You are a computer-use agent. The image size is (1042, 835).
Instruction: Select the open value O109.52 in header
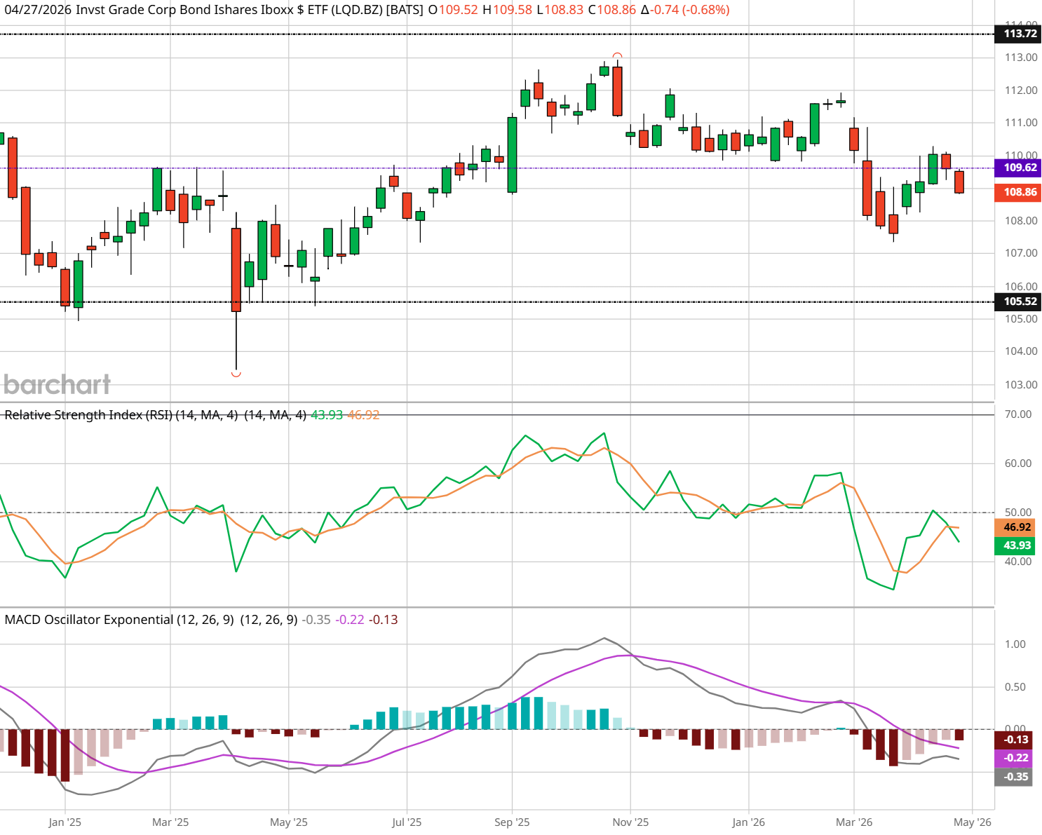[453, 10]
